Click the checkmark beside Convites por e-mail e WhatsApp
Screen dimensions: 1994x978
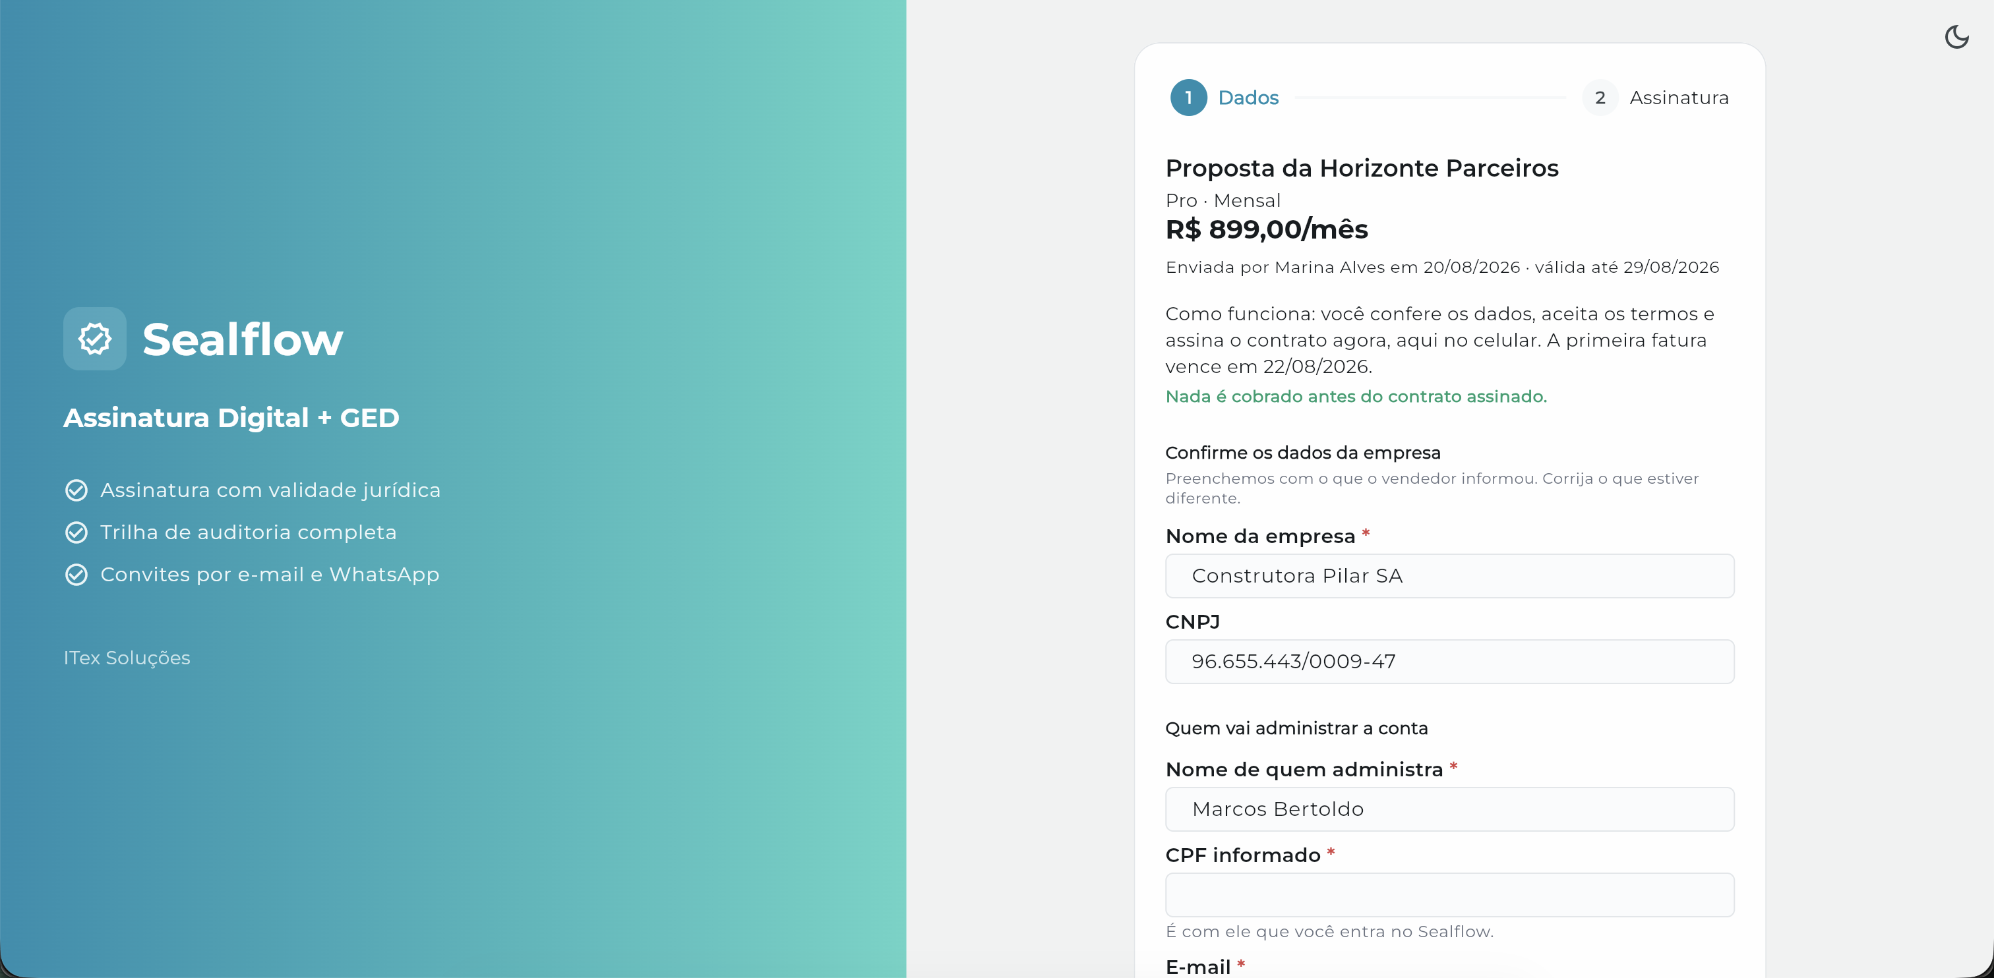76,575
